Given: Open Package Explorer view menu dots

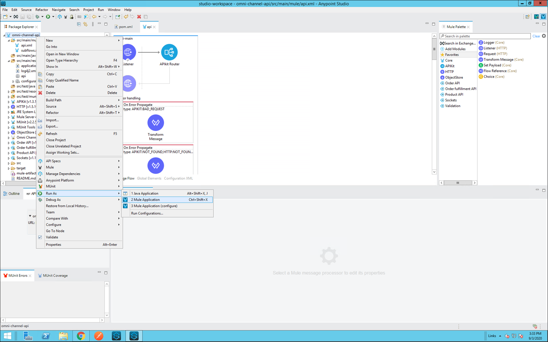Looking at the screenshot, I should coord(93,24).
